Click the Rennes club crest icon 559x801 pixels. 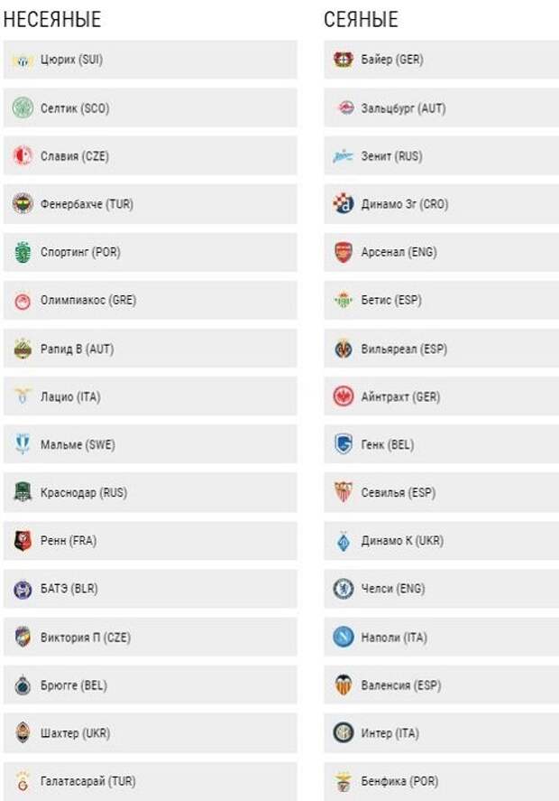tap(23, 541)
